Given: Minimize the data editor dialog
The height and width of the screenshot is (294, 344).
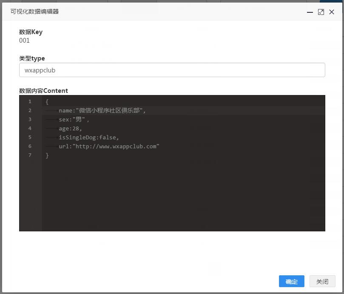Looking at the screenshot, I should tap(310, 12).
